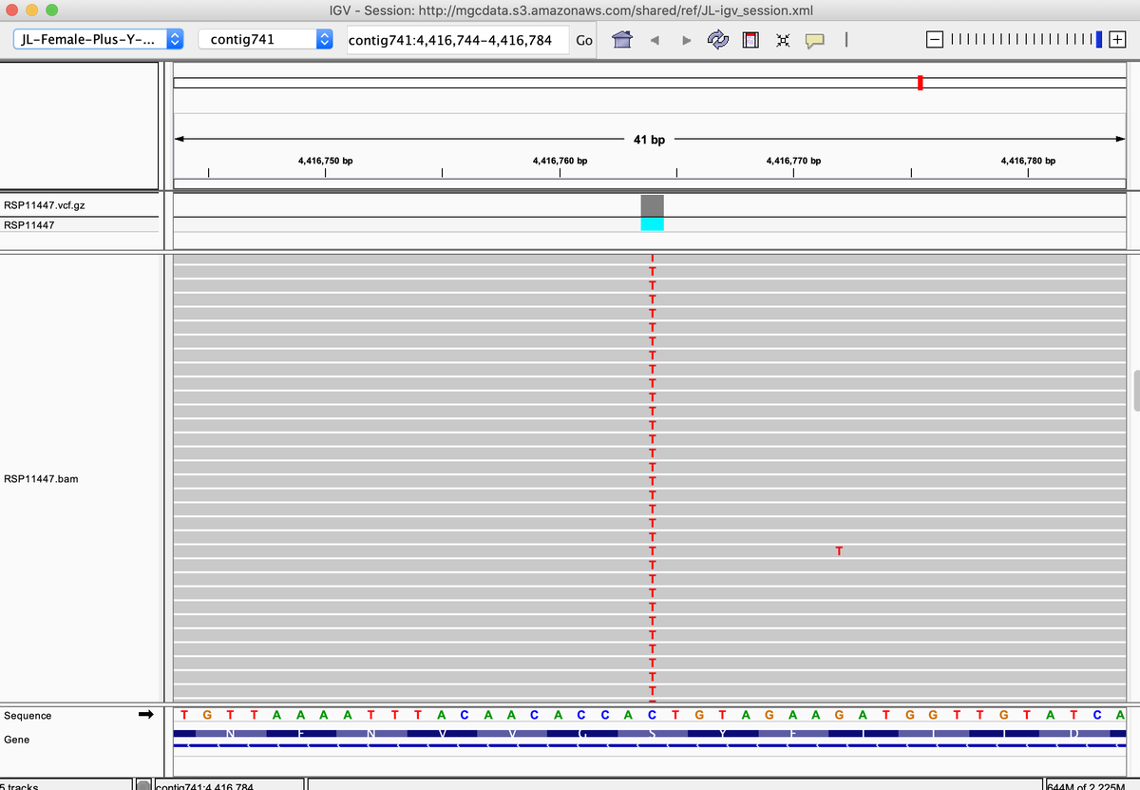Viewport: 1140px width, 790px height.
Task: Toggle the popup behavior speech bubble icon
Action: coord(814,41)
